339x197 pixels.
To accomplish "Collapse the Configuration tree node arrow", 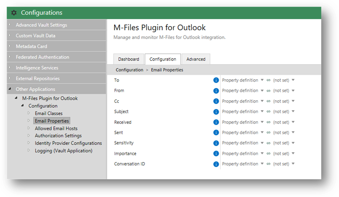I will pos(22,105).
